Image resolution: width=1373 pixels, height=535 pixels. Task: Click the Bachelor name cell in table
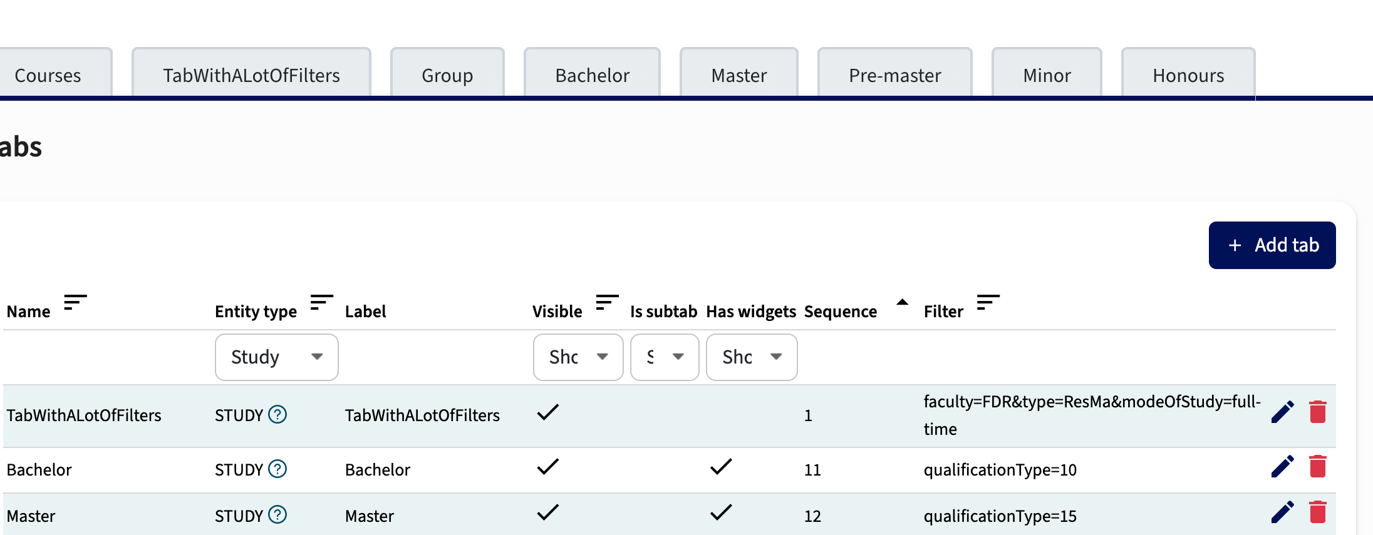pos(39,470)
